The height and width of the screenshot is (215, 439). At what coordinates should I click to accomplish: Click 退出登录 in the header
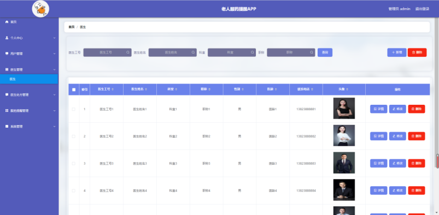422,9
